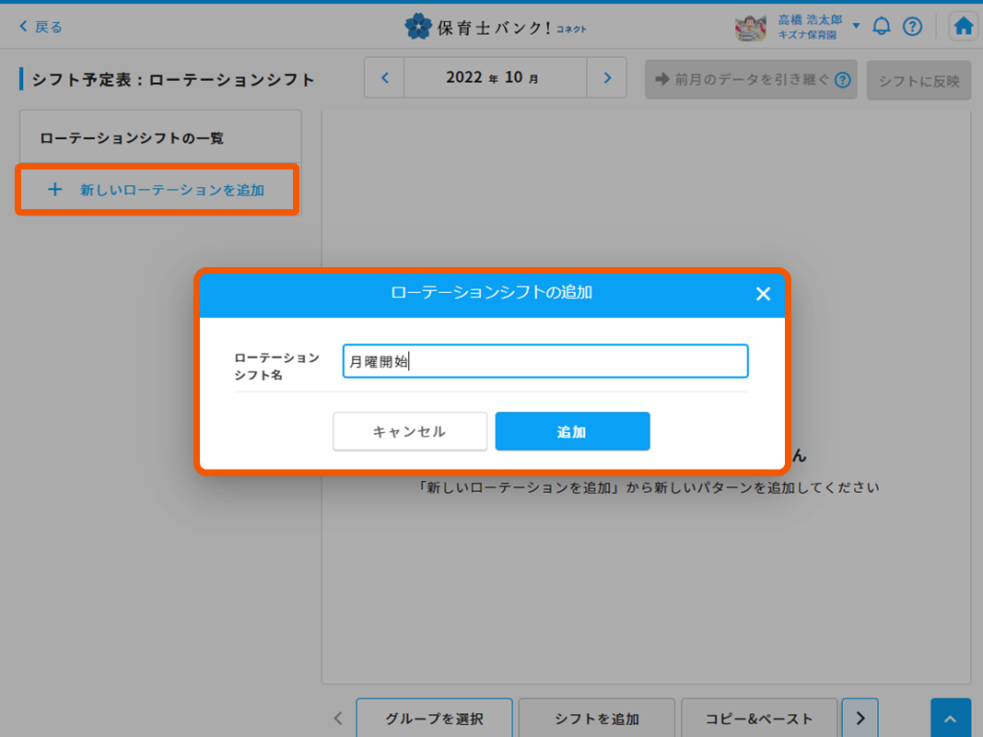The width and height of the screenshot is (983, 737).
Task: Click the home icon button
Action: (x=964, y=26)
